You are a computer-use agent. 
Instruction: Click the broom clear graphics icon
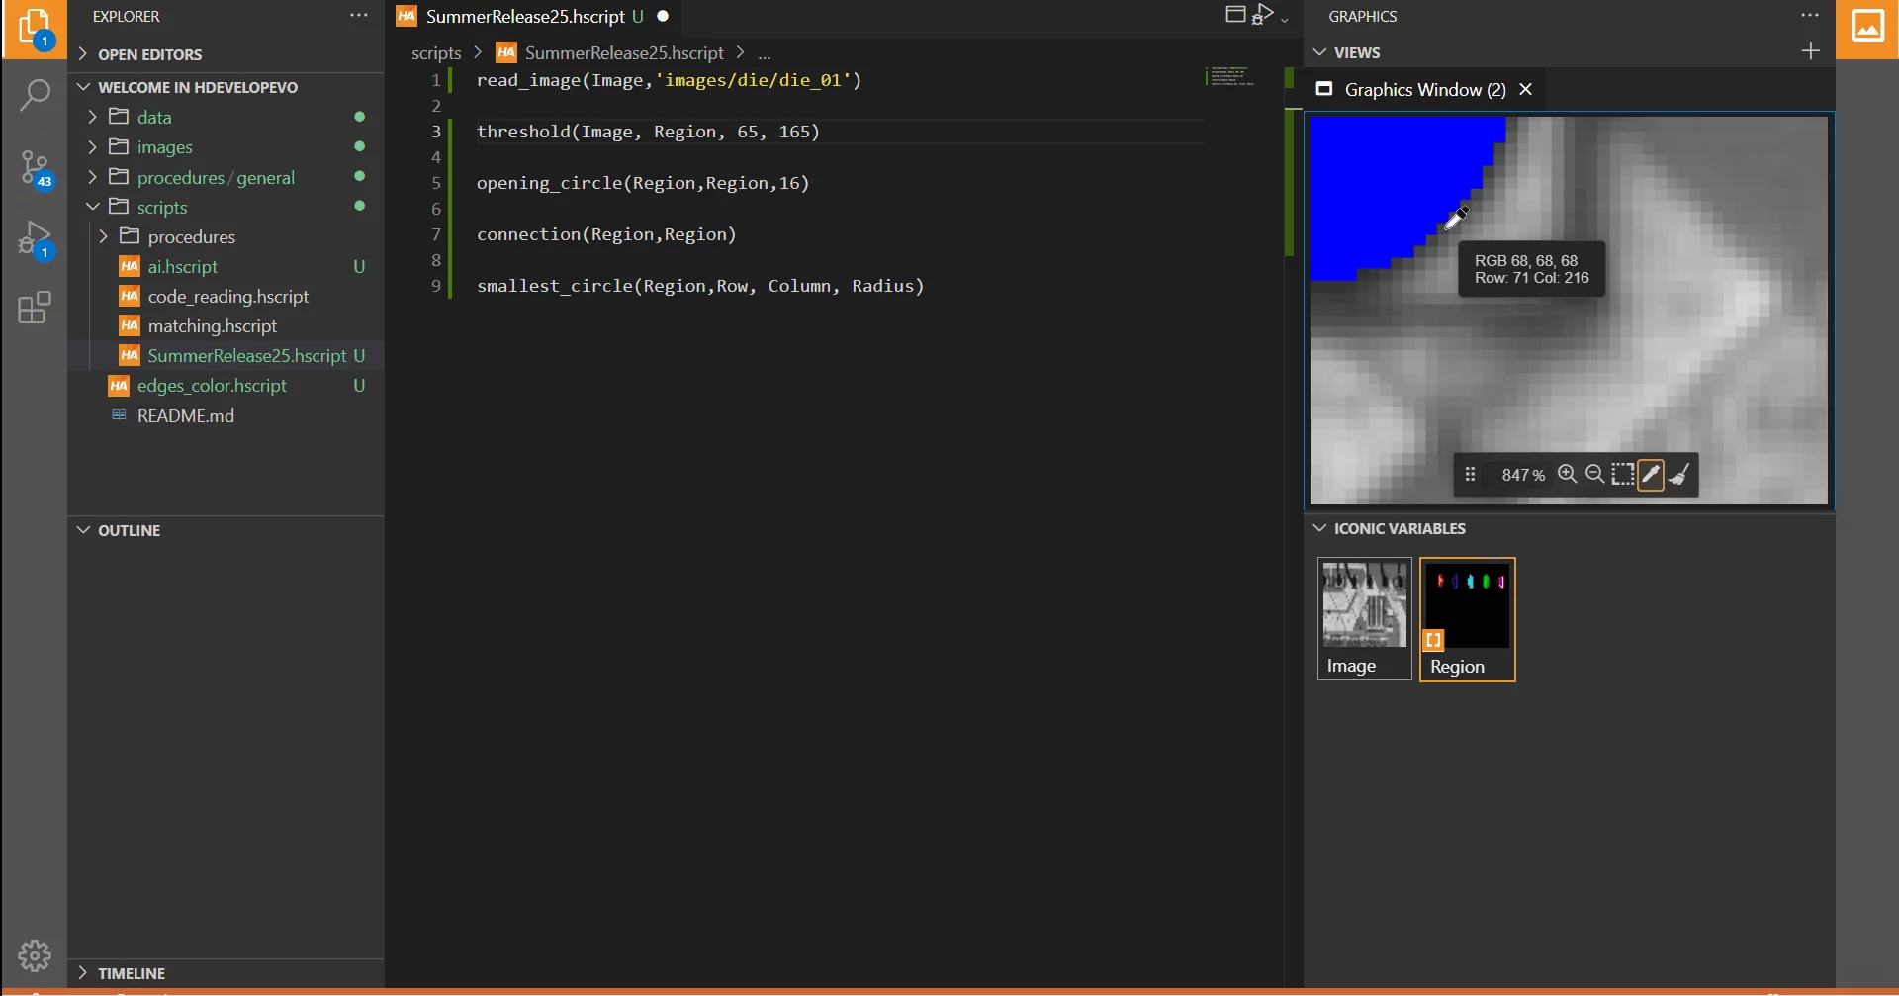click(1679, 475)
